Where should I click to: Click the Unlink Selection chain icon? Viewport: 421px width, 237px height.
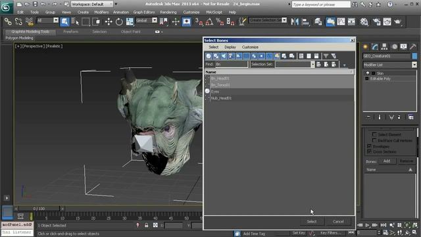point(18,22)
